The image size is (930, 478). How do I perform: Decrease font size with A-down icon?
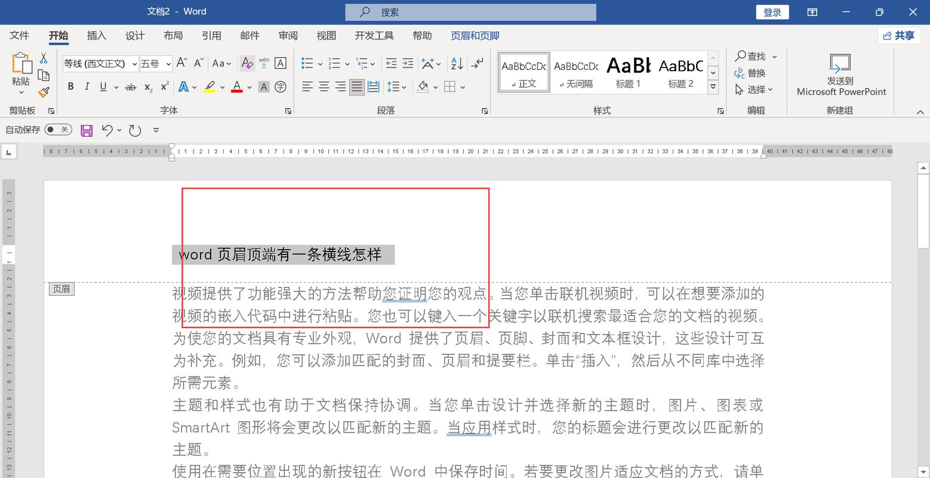tap(199, 63)
